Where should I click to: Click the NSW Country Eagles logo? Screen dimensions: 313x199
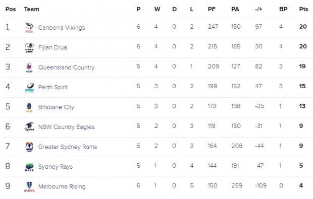[29, 127]
